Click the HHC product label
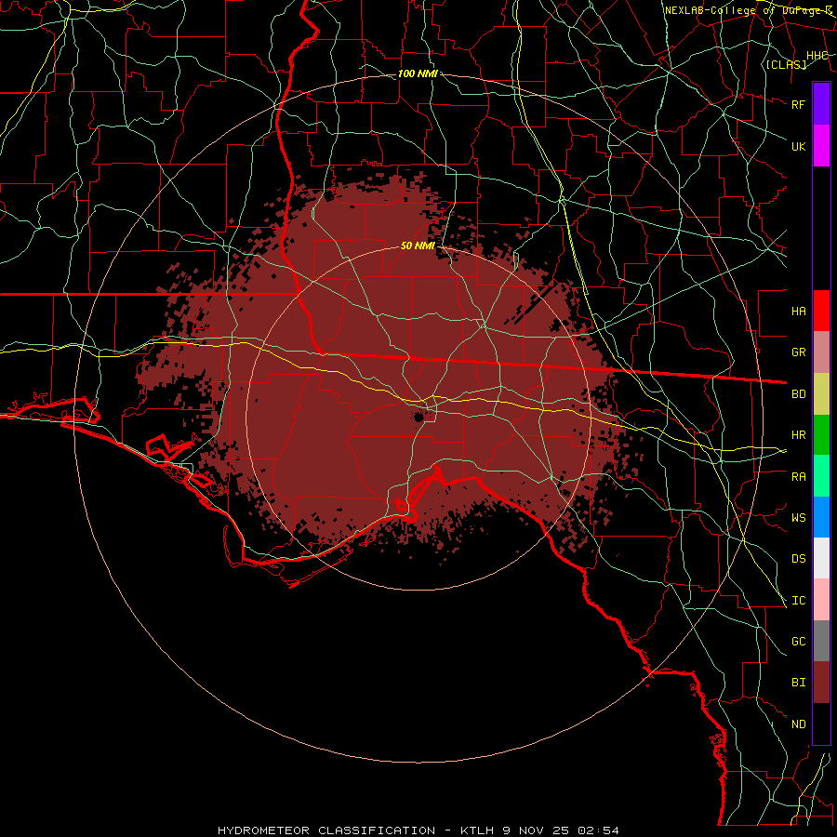The image size is (837, 837). pos(817,56)
